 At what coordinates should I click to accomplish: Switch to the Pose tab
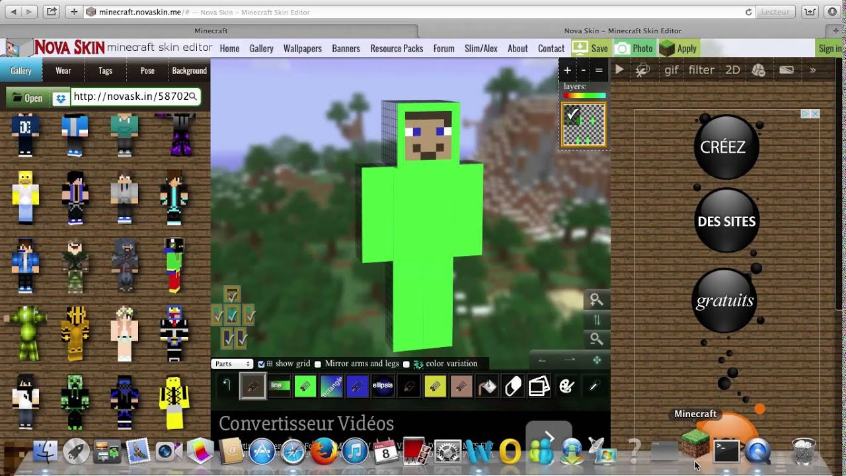pyautogui.click(x=147, y=71)
